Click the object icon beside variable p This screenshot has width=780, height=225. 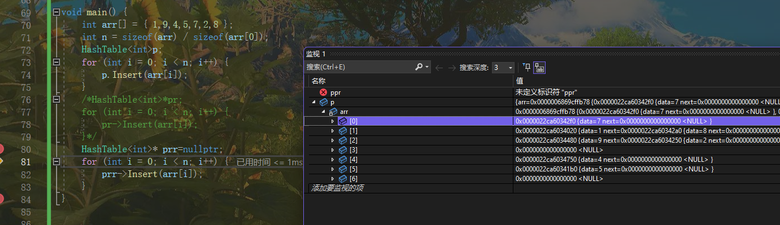click(x=324, y=102)
